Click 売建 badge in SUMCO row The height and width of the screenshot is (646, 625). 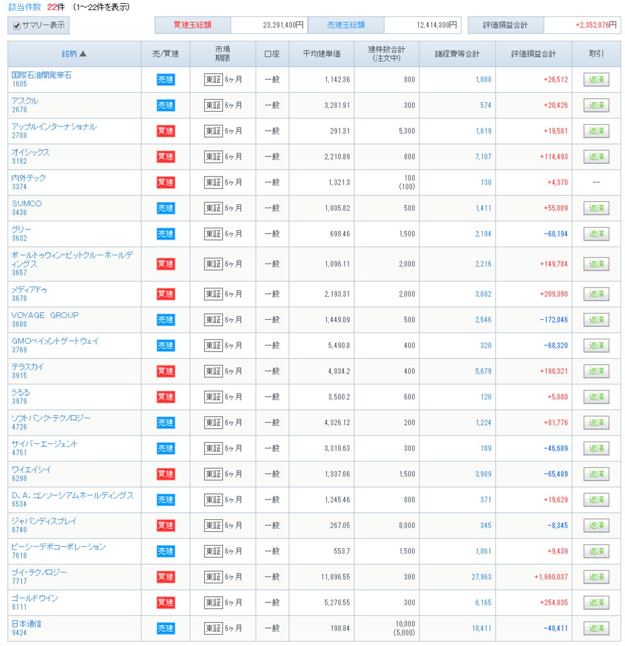click(x=166, y=208)
